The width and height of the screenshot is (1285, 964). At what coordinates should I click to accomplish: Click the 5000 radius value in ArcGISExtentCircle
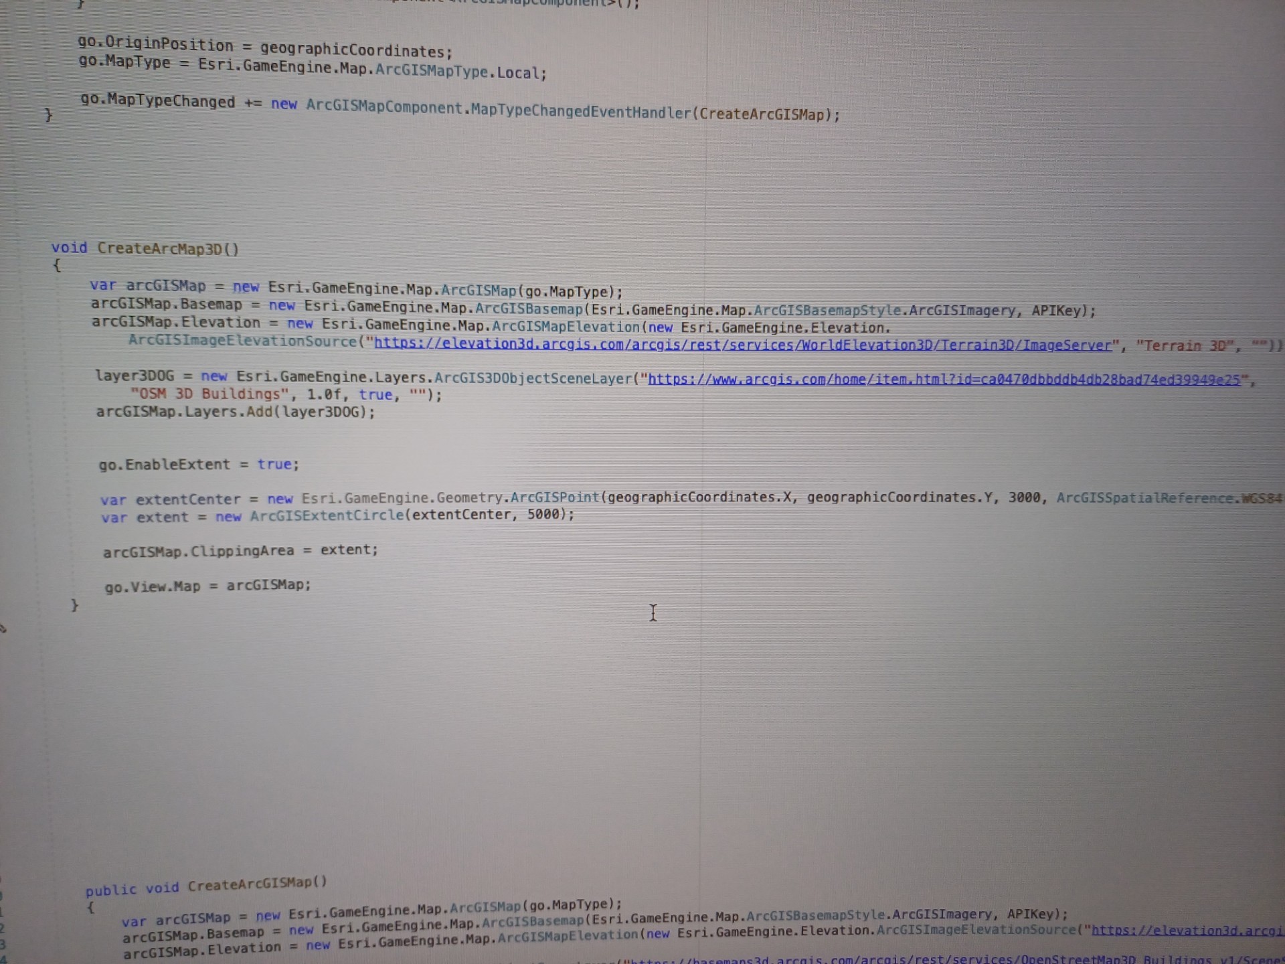click(542, 514)
